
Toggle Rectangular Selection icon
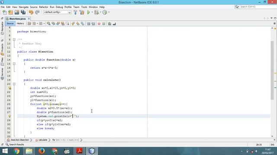click(x=68, y=24)
